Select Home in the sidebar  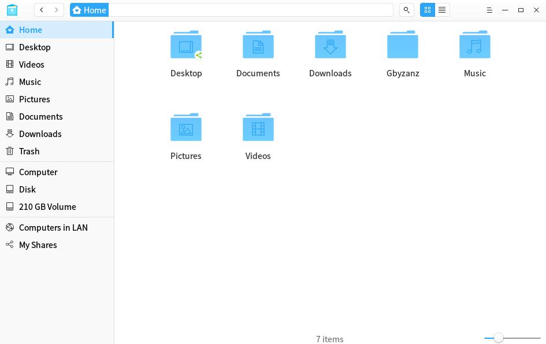(57, 29)
